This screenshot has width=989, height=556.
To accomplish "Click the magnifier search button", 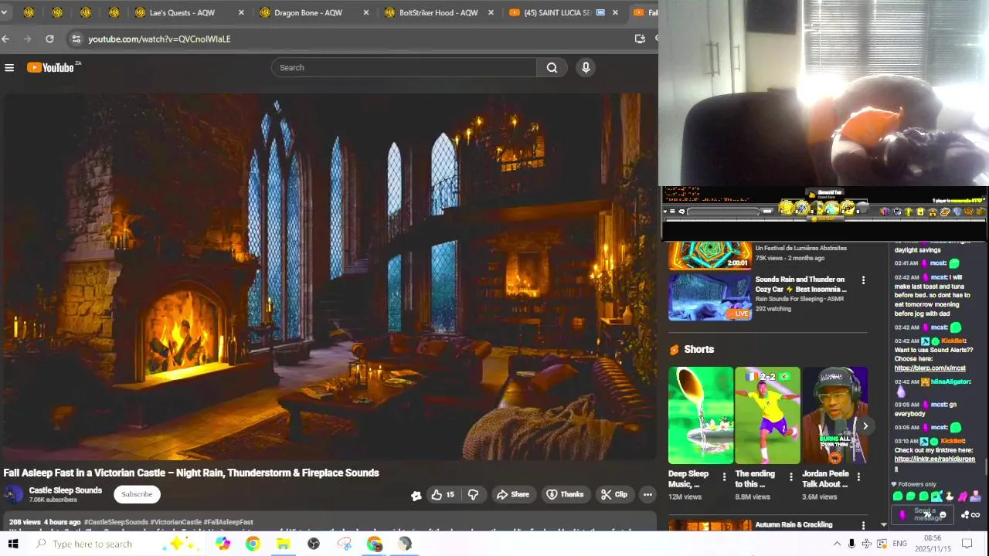I will pos(552,68).
